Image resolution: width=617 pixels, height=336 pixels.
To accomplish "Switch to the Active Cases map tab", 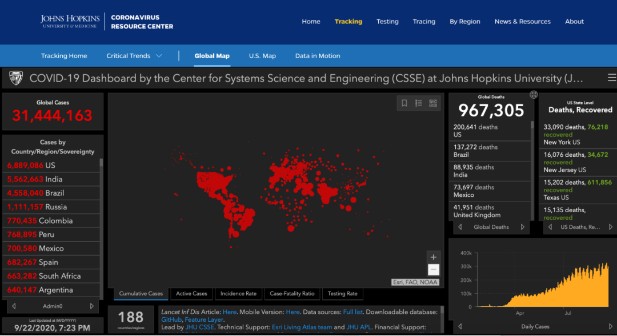I will click(191, 294).
